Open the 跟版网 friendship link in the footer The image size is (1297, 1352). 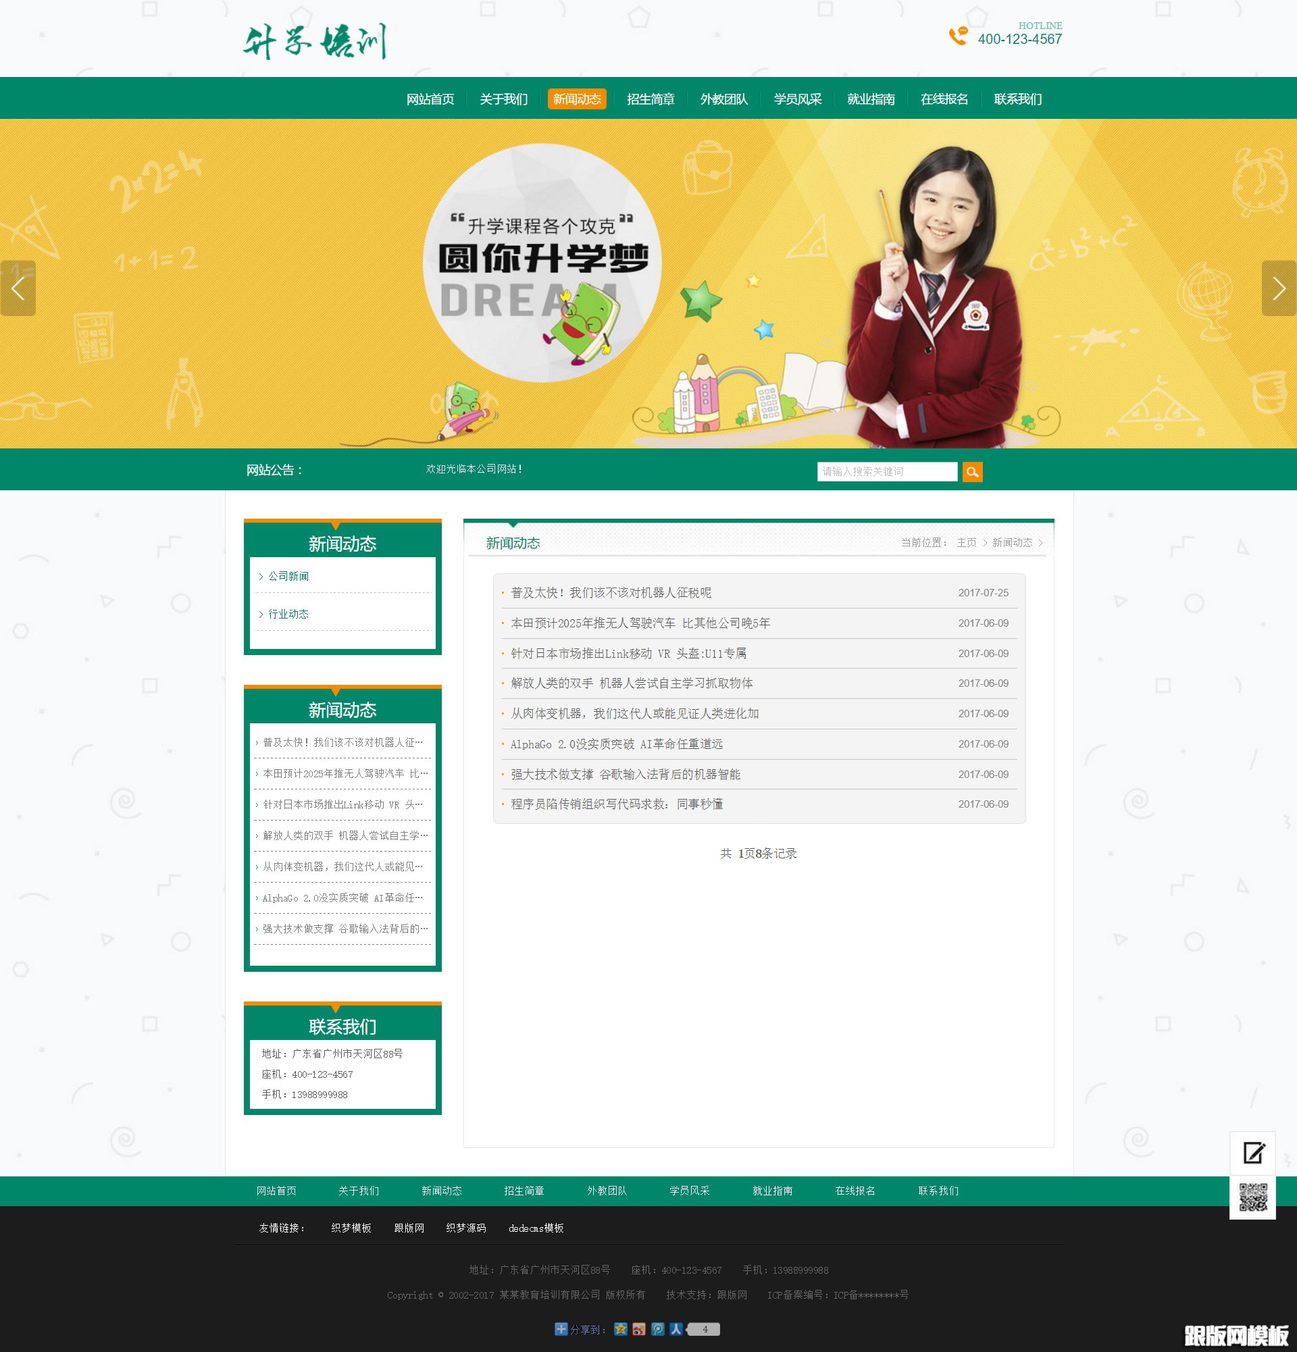click(x=409, y=1228)
